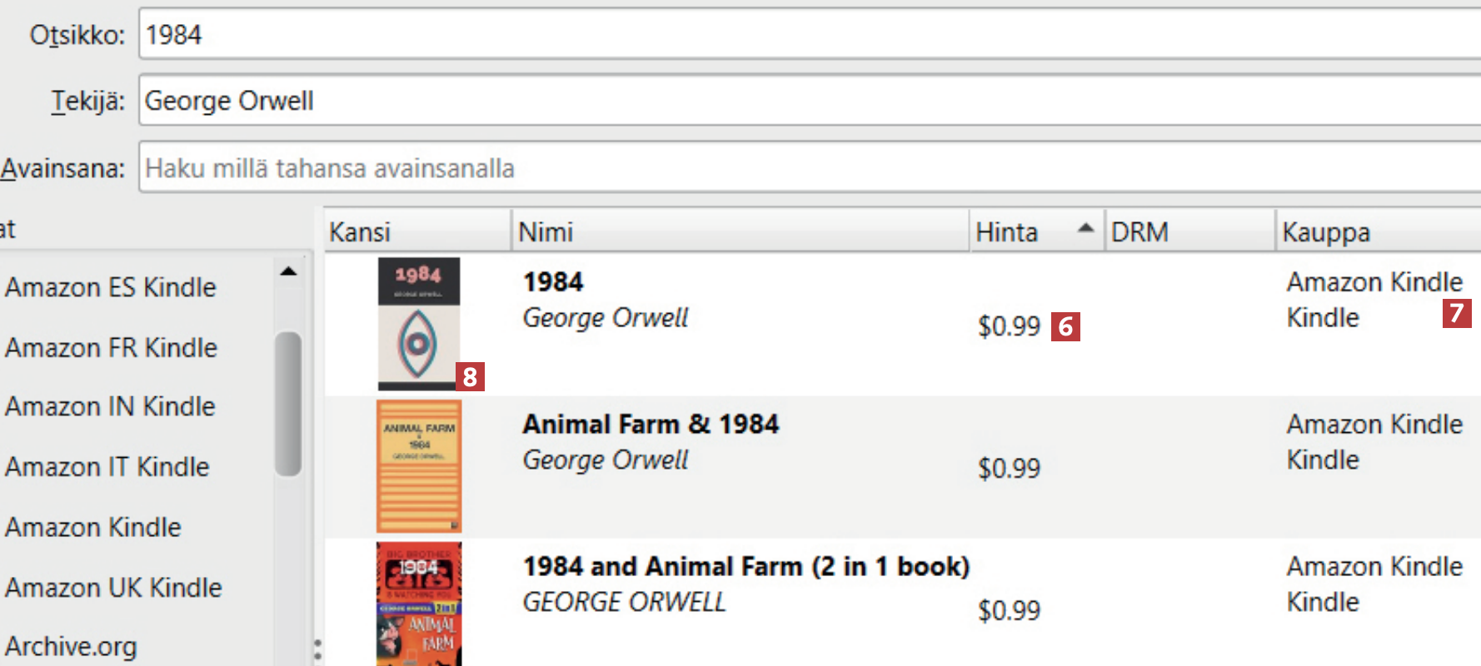Image resolution: width=1481 pixels, height=666 pixels.
Task: Click the 1984 and Animal Farm cover
Action: pos(418,604)
